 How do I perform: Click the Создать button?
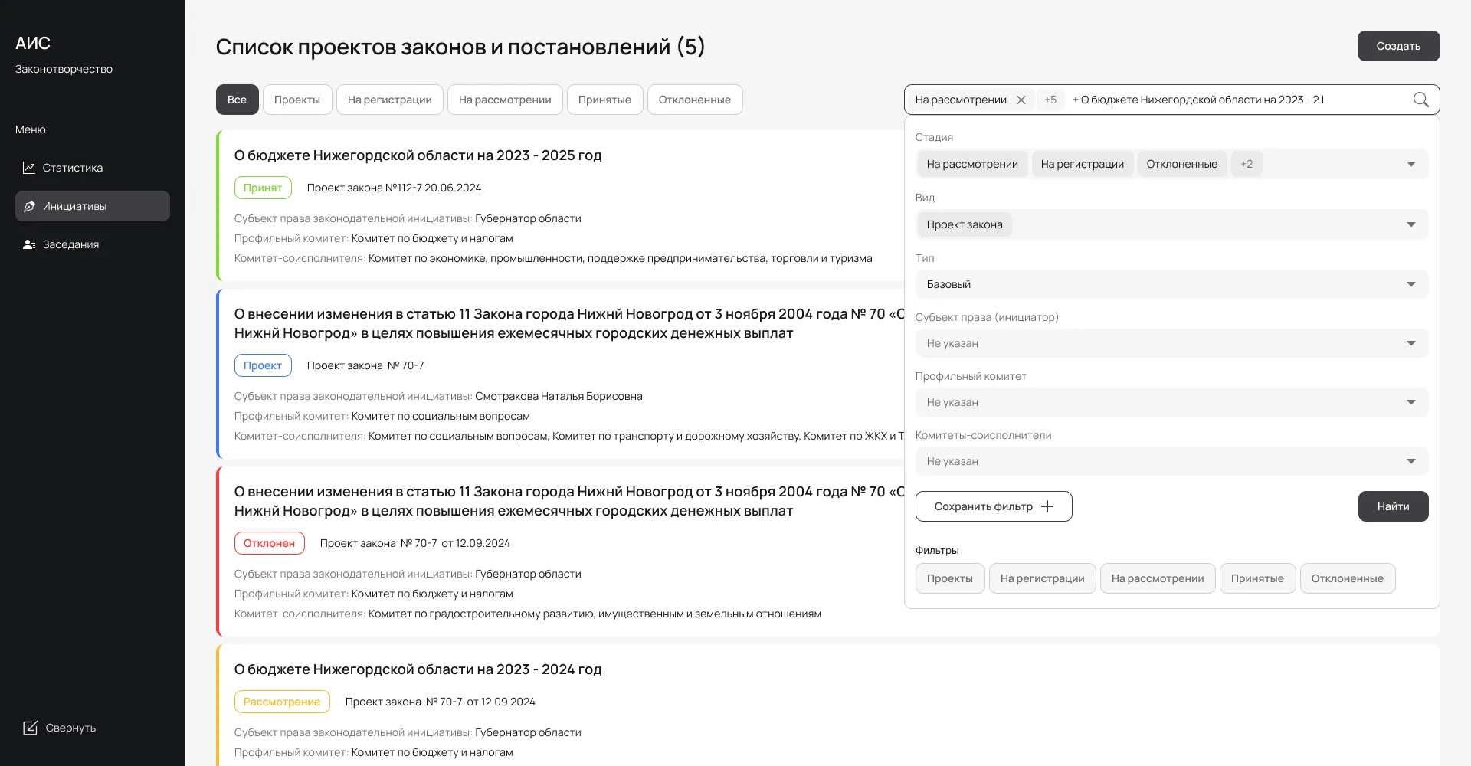(1398, 46)
